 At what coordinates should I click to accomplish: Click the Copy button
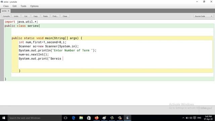point(36,16)
